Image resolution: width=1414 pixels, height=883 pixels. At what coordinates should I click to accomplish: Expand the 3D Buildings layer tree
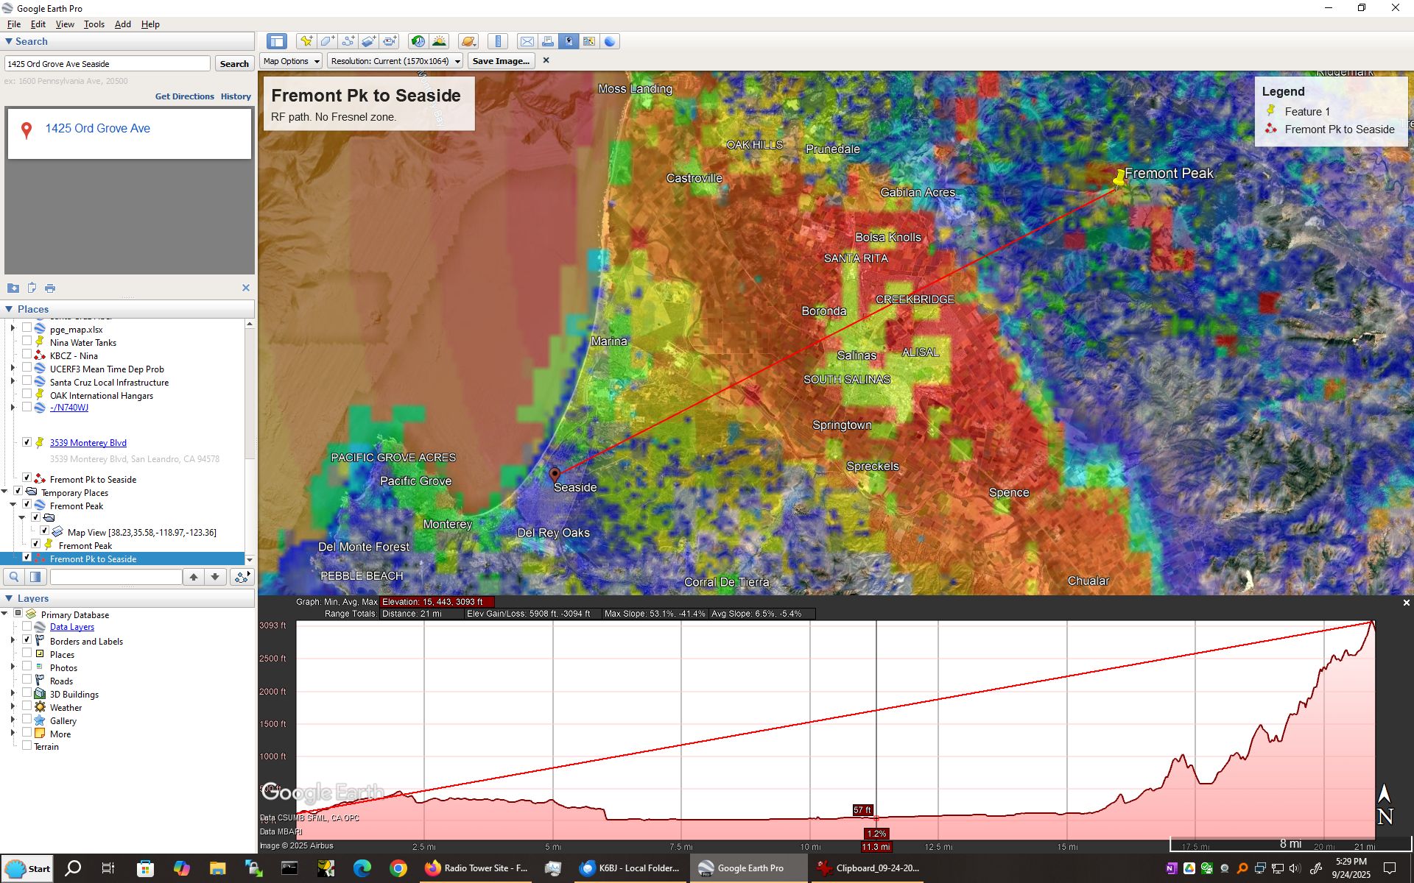click(x=13, y=694)
